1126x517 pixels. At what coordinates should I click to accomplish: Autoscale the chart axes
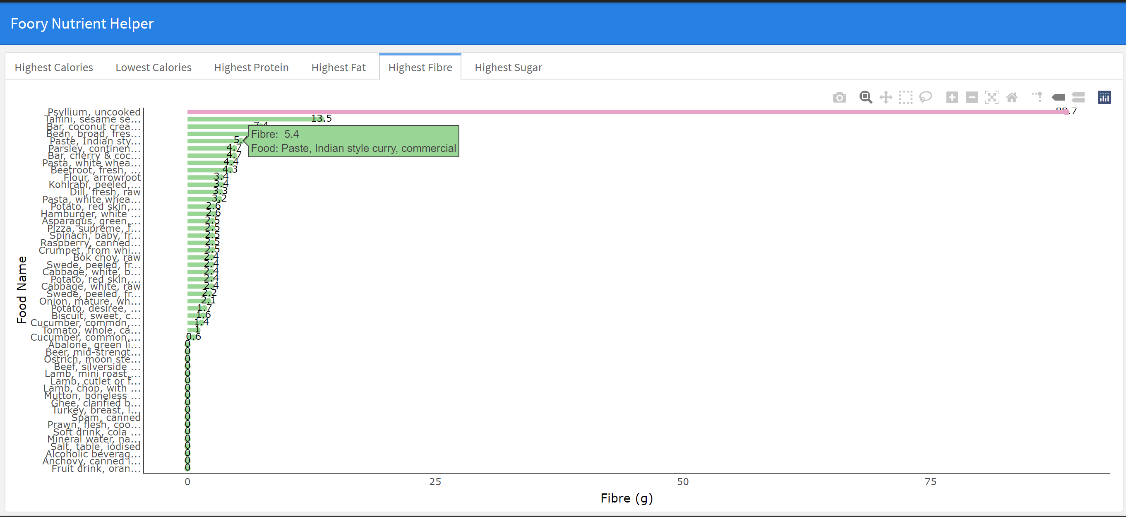(x=992, y=97)
